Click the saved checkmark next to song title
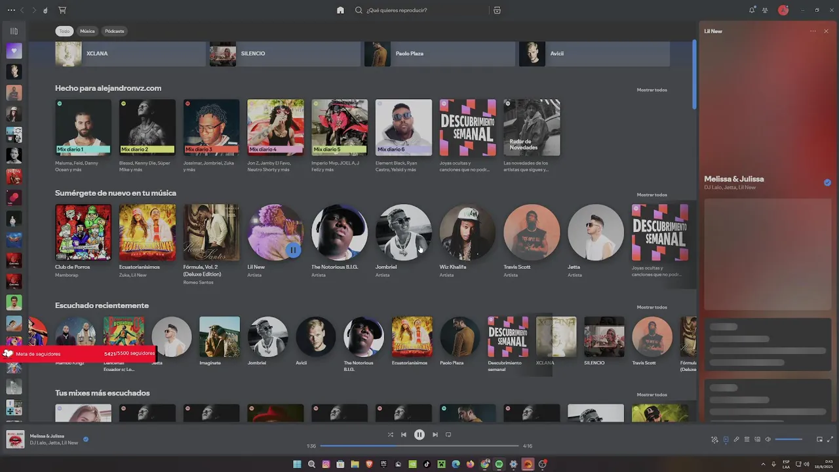This screenshot has height=472, width=839. click(x=86, y=439)
